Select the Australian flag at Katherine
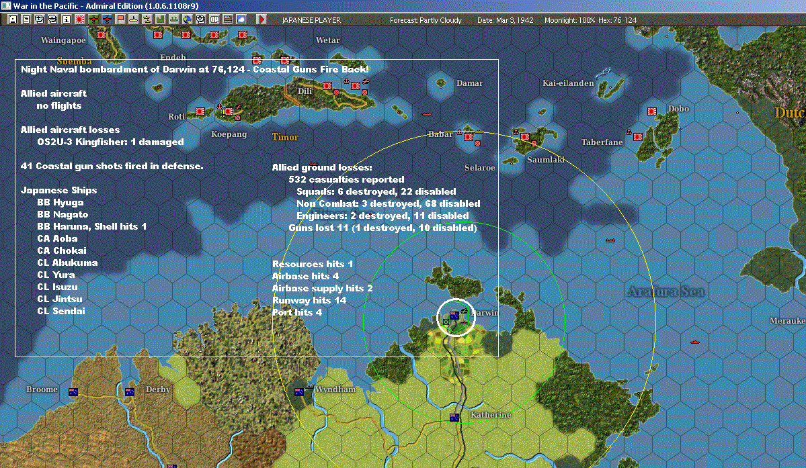Image resolution: width=806 pixels, height=468 pixels. (x=454, y=418)
